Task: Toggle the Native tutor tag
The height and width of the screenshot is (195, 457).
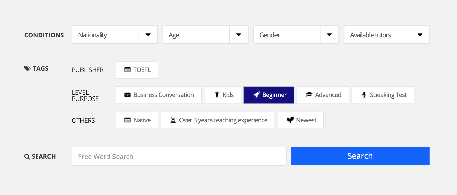Action: coord(136,120)
